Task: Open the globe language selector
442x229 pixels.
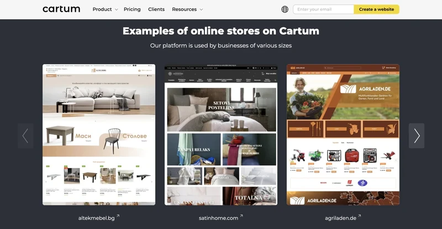Action: pyautogui.click(x=285, y=9)
